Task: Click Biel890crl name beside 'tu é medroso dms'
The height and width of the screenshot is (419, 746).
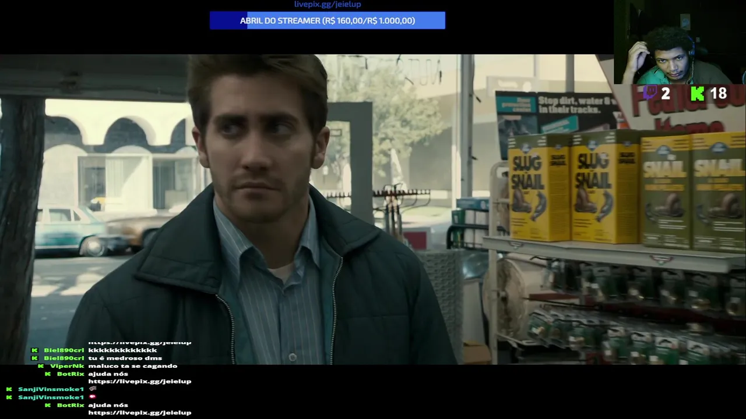Action: [x=64, y=358]
